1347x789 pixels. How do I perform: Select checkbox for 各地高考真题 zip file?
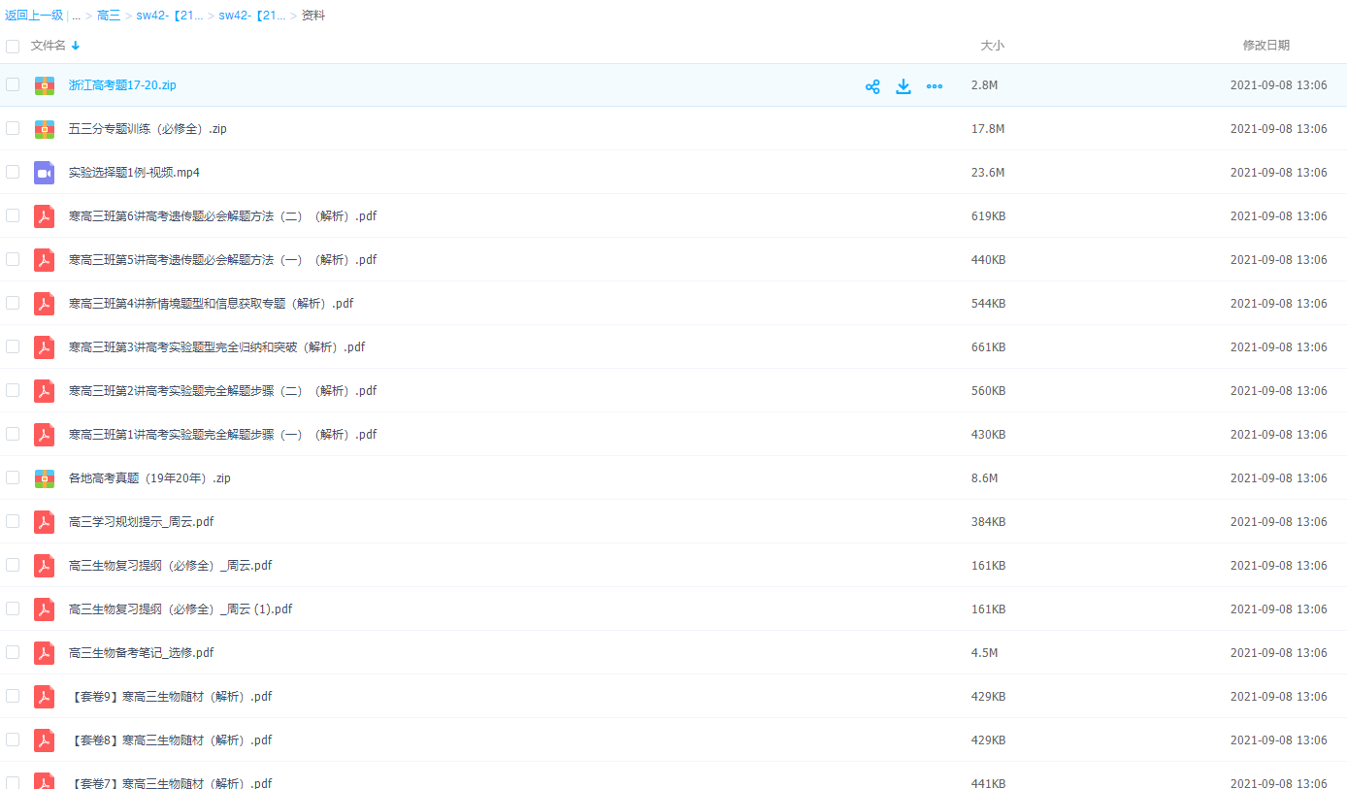coord(13,477)
